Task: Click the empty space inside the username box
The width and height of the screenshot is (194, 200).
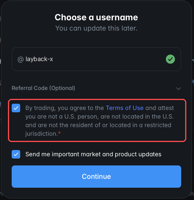Action: click(108, 59)
